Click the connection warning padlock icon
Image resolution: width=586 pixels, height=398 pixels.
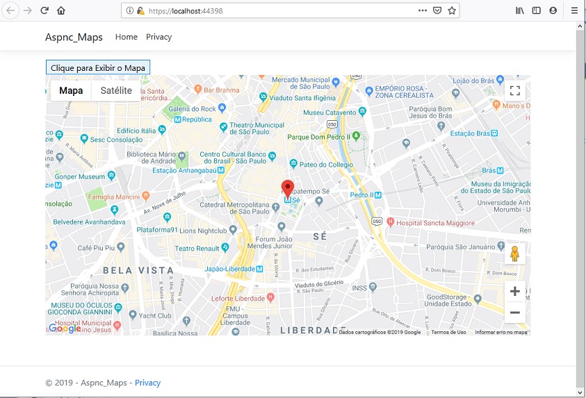pos(140,10)
